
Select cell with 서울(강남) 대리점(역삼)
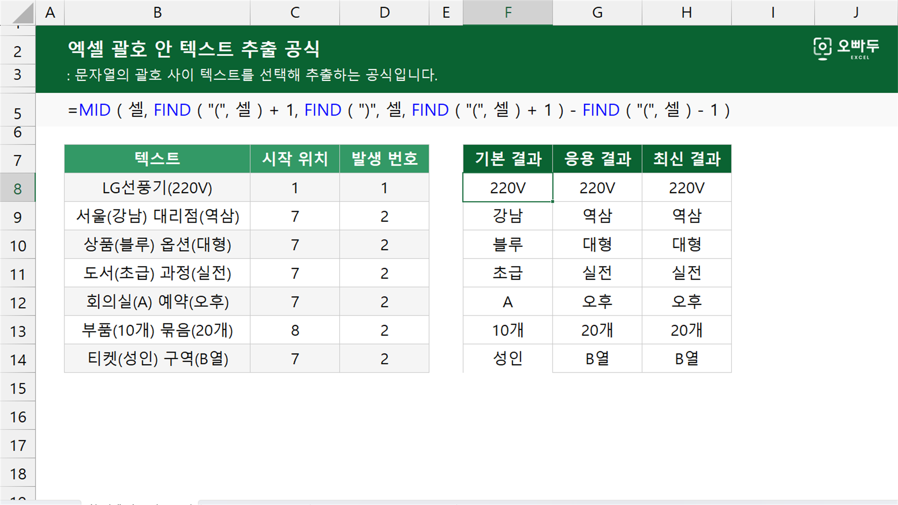157,216
